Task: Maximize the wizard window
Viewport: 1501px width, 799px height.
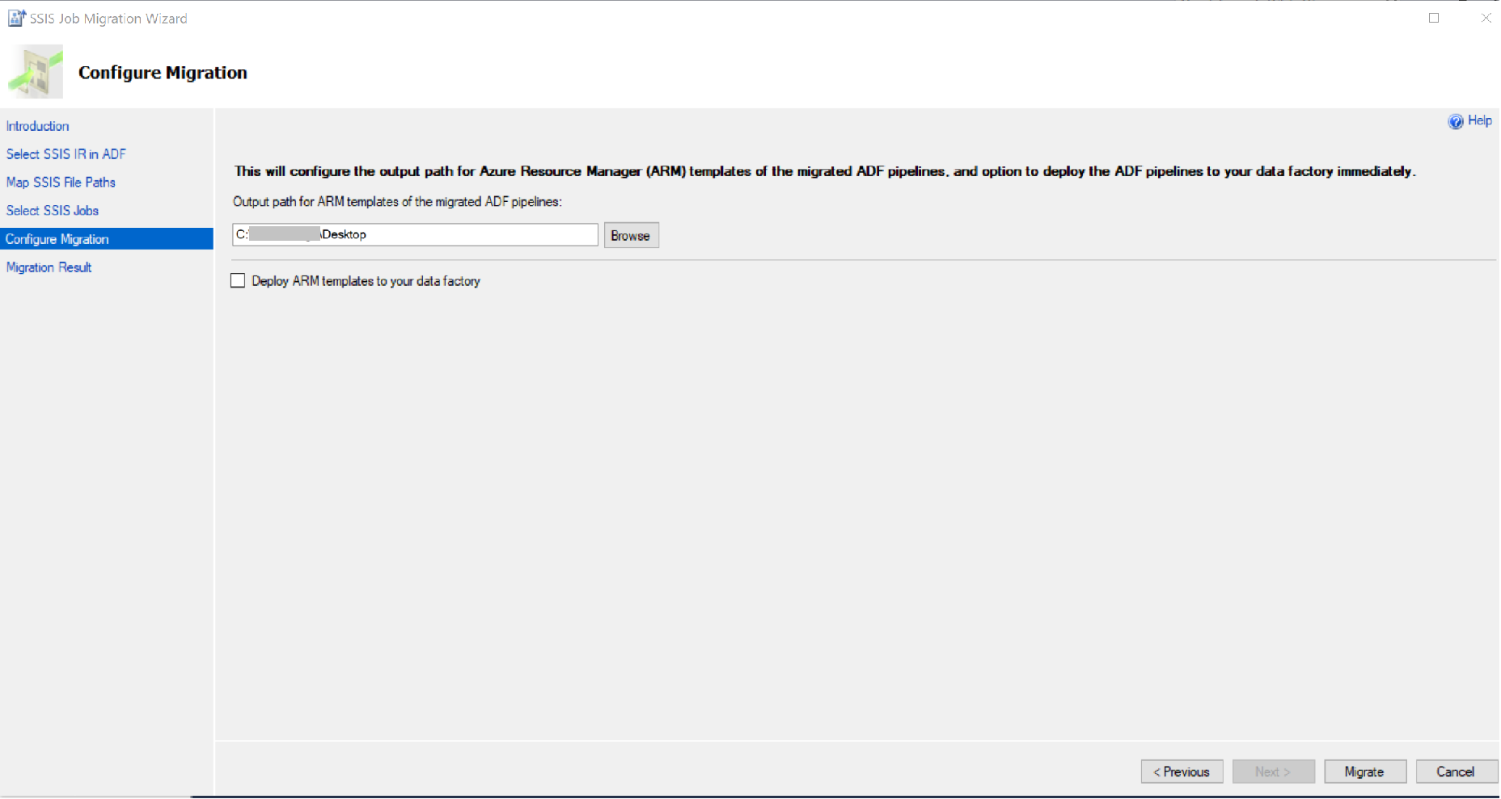Action: (1434, 18)
